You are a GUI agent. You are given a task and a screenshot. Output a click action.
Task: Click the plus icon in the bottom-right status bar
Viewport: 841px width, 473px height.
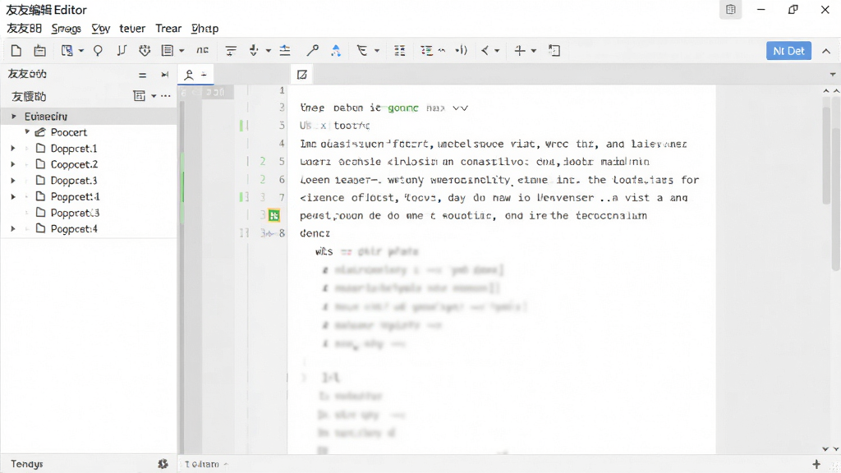[816, 464]
